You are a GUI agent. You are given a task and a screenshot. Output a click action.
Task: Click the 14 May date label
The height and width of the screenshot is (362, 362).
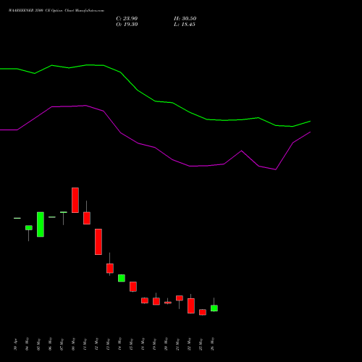click(x=120, y=344)
